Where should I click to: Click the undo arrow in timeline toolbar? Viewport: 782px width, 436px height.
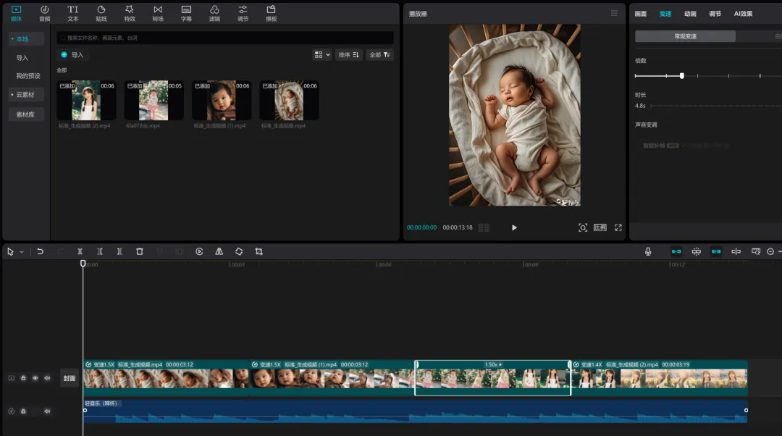(41, 251)
